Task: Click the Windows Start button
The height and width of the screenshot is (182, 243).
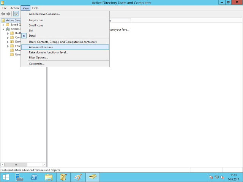Action: (x=6, y=177)
